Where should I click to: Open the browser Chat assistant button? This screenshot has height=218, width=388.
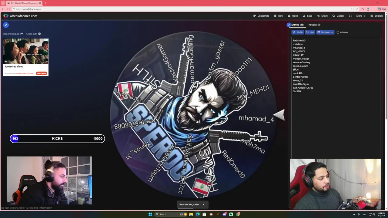[x=382, y=9]
